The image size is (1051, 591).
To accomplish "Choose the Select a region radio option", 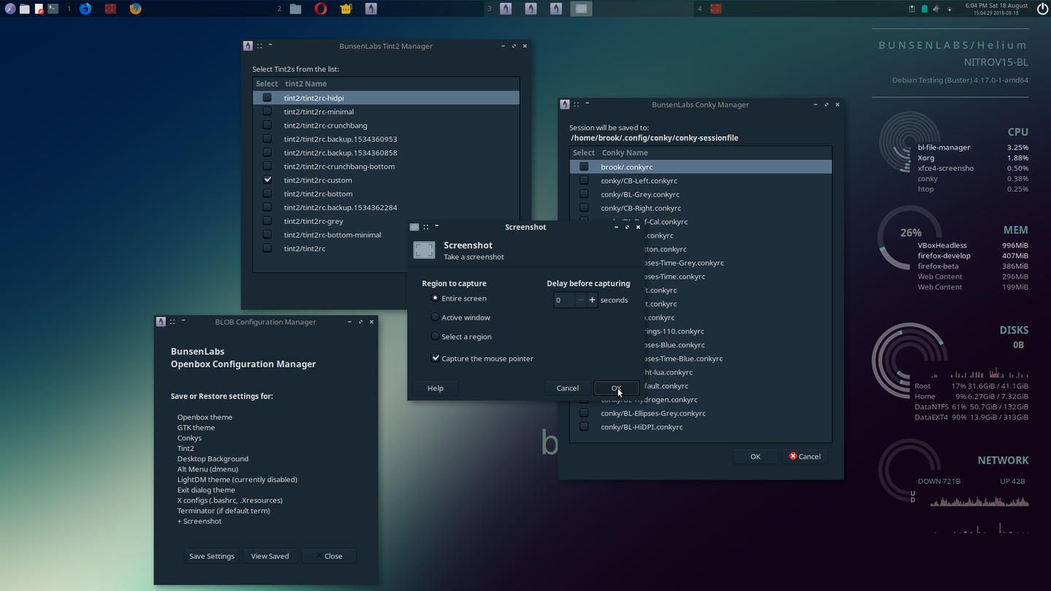I will coord(435,336).
